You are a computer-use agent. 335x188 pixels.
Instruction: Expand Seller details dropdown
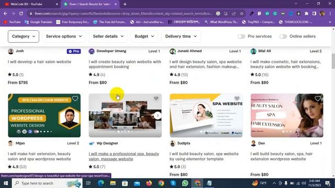pos(108,37)
